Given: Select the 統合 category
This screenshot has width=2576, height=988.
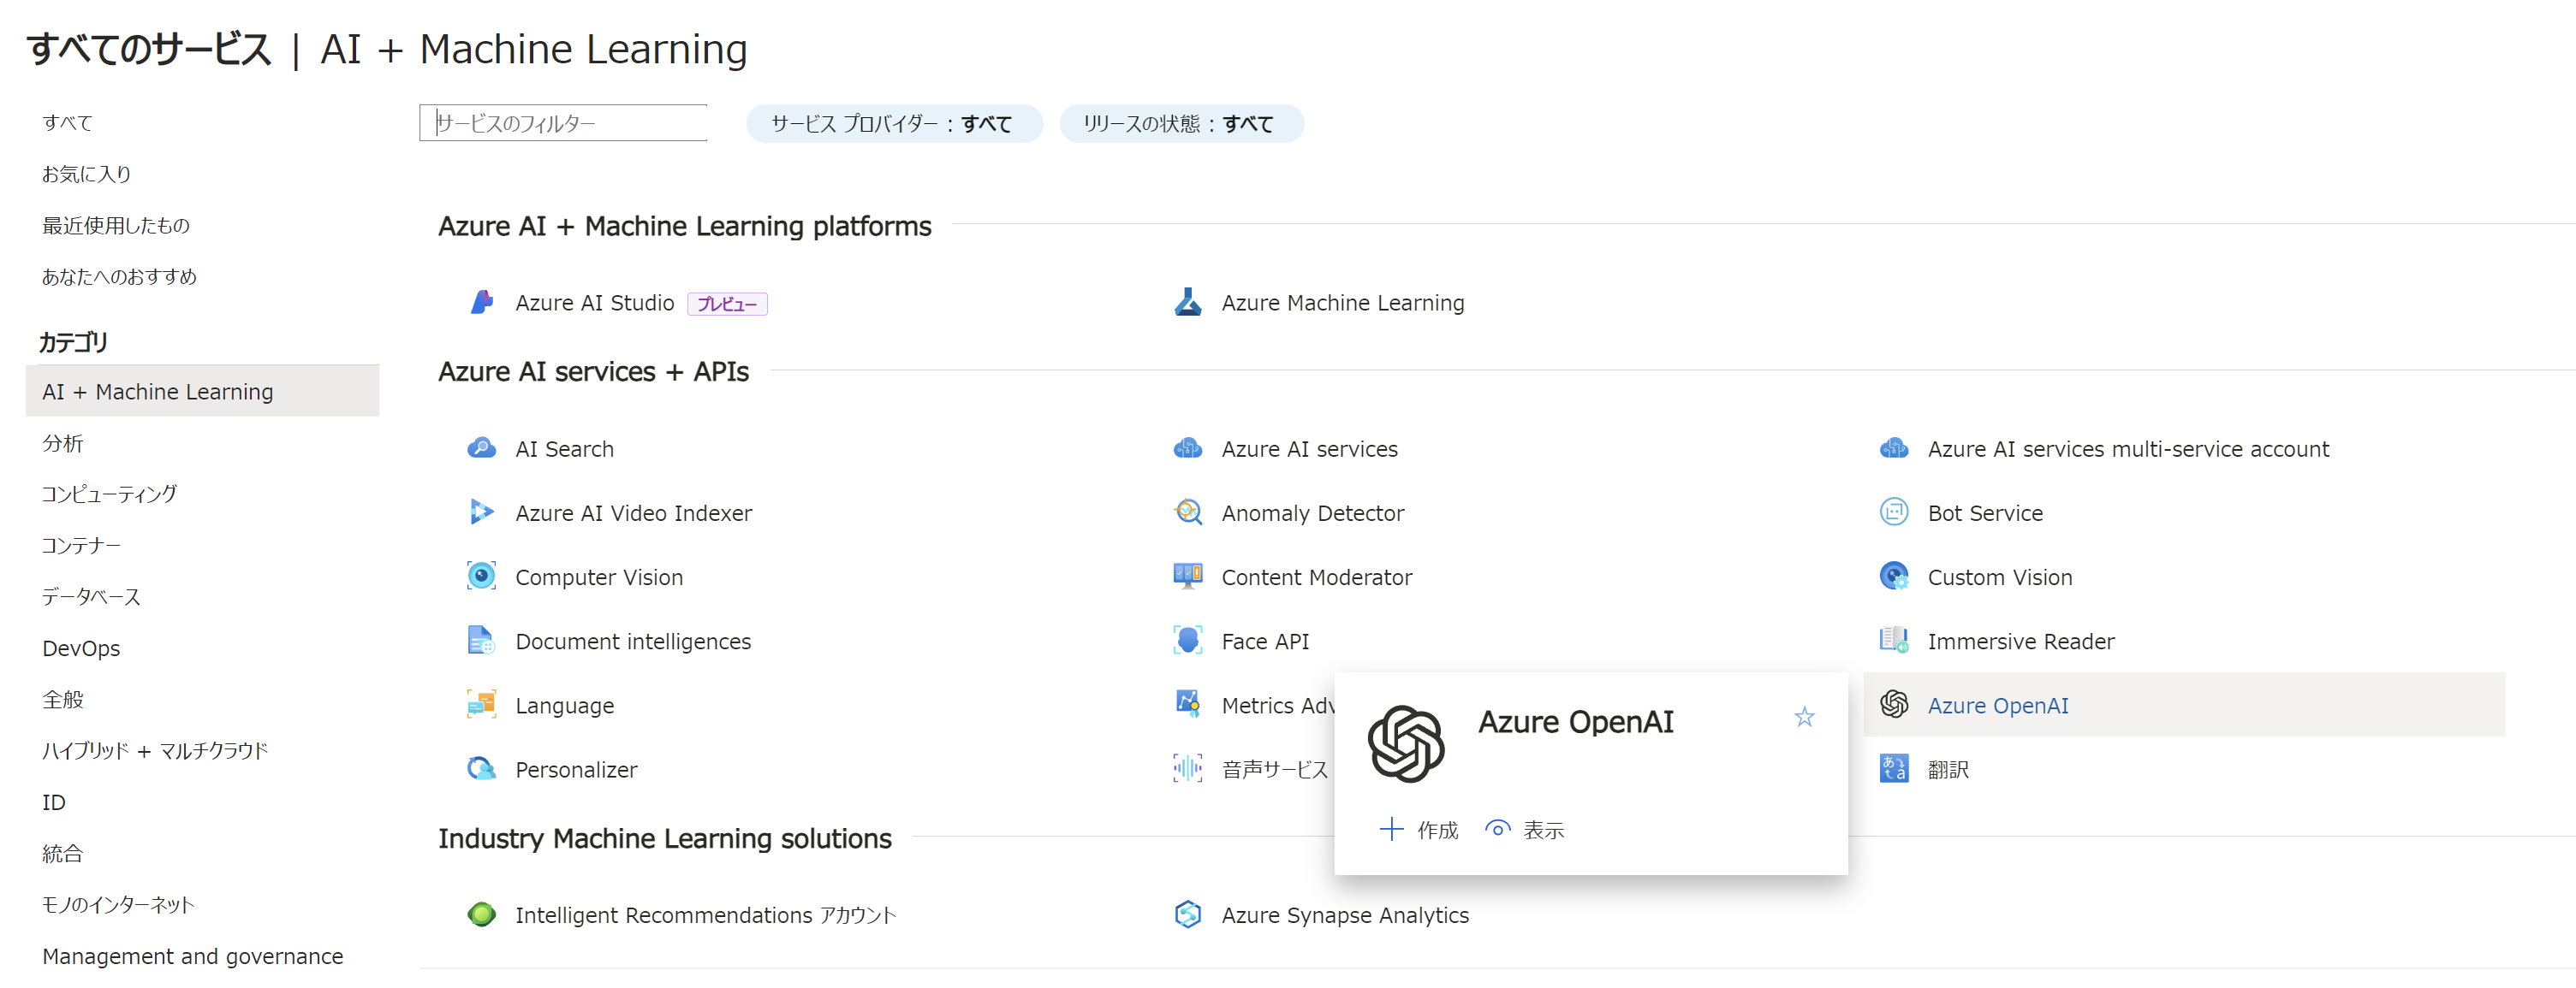Looking at the screenshot, I should [x=62, y=853].
